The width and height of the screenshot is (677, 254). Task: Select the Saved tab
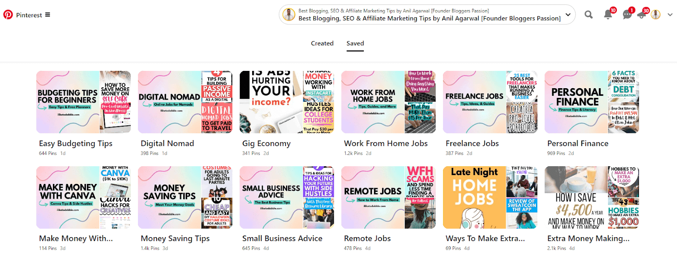coord(355,43)
